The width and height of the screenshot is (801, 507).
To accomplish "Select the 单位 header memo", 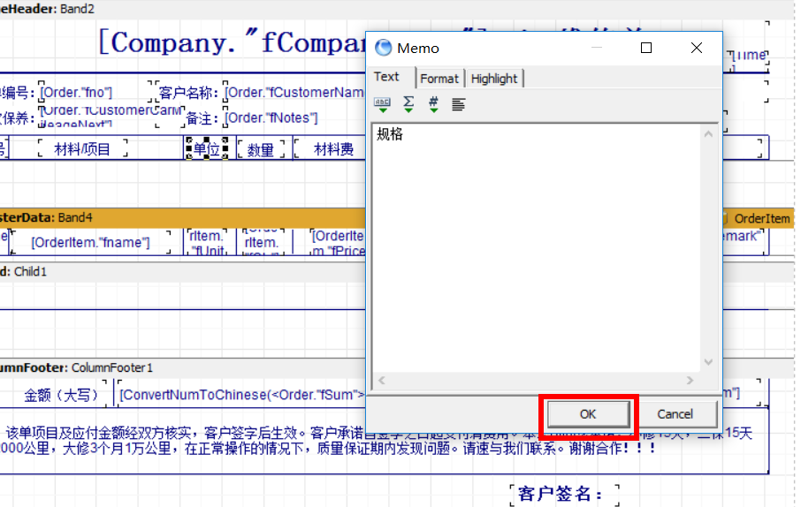I will [207, 148].
